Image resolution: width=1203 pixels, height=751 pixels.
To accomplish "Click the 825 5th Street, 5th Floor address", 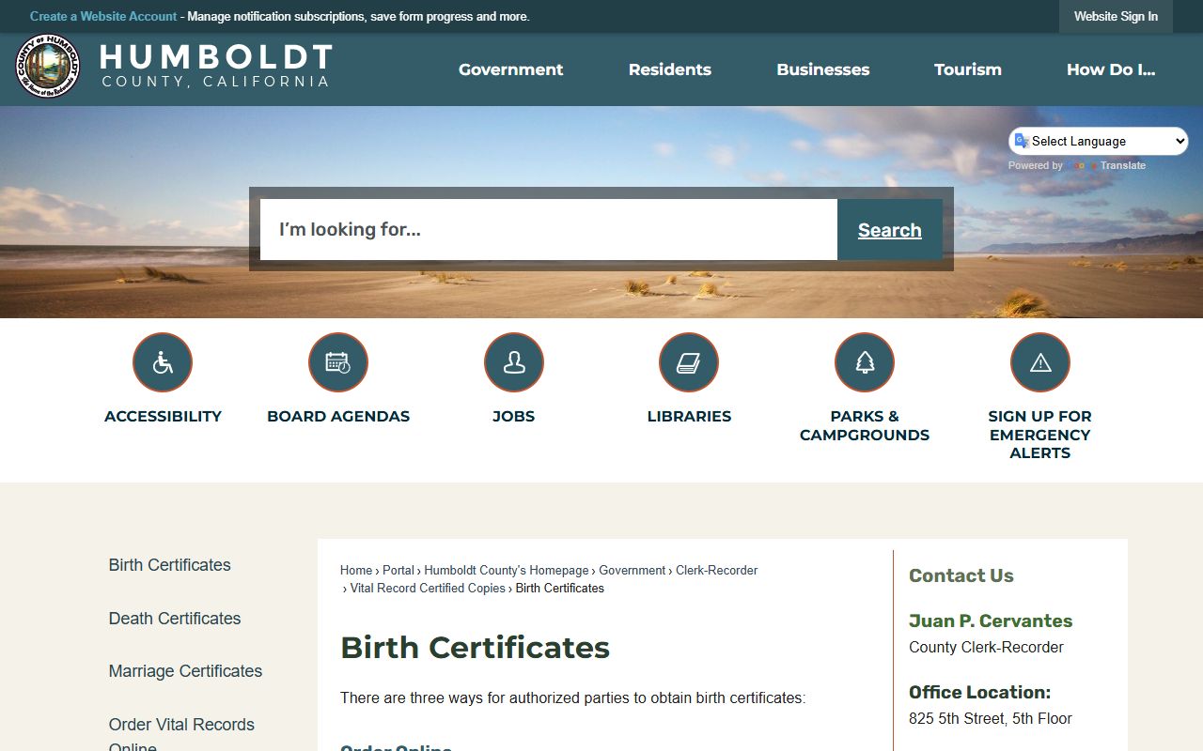I will 991,719.
